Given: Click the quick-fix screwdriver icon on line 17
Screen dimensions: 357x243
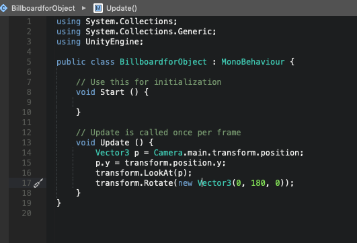Looking at the screenshot, I should (38, 183).
